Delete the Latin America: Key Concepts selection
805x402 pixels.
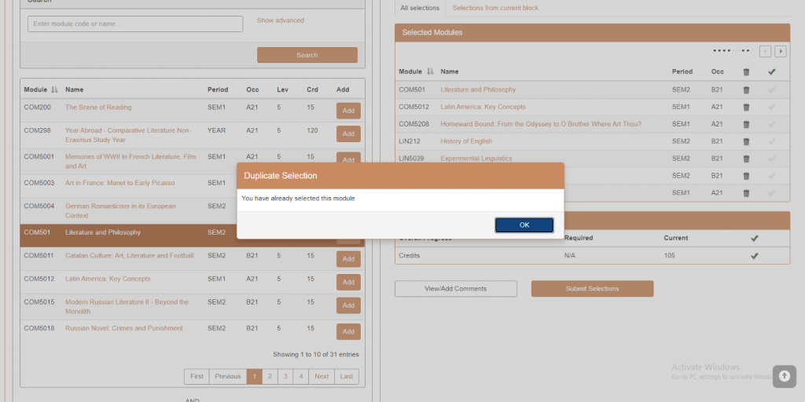tap(746, 107)
